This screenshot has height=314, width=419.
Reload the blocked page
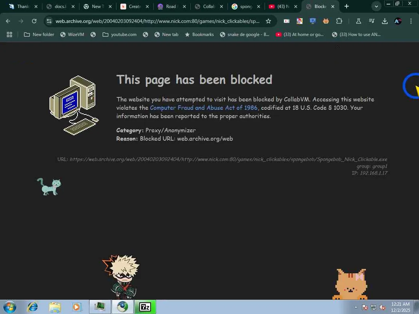(x=34, y=21)
